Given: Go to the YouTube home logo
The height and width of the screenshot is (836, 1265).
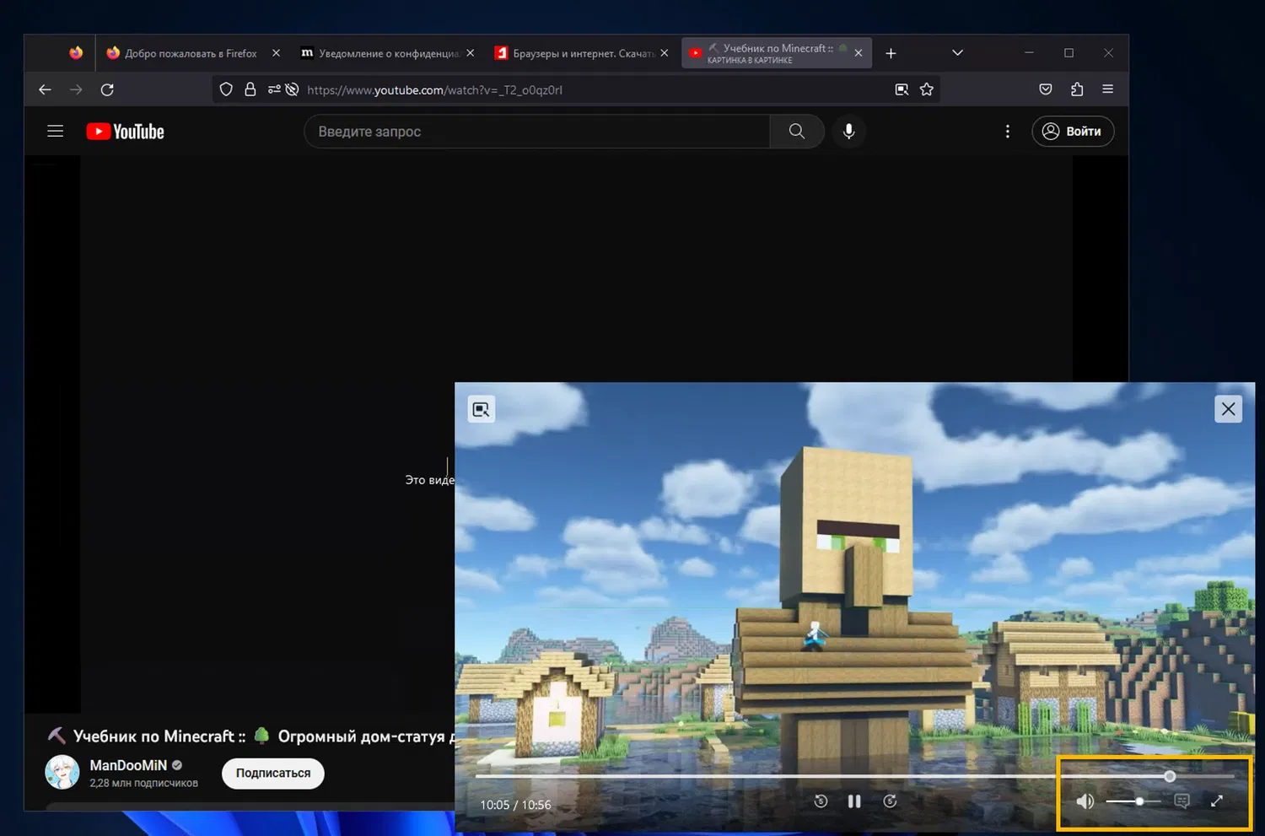Looking at the screenshot, I should [126, 132].
